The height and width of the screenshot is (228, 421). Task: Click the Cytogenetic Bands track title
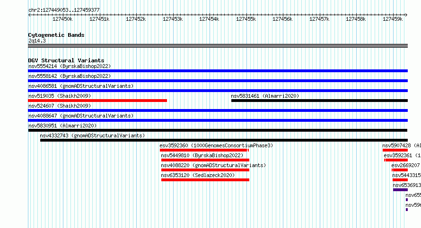(x=56, y=35)
